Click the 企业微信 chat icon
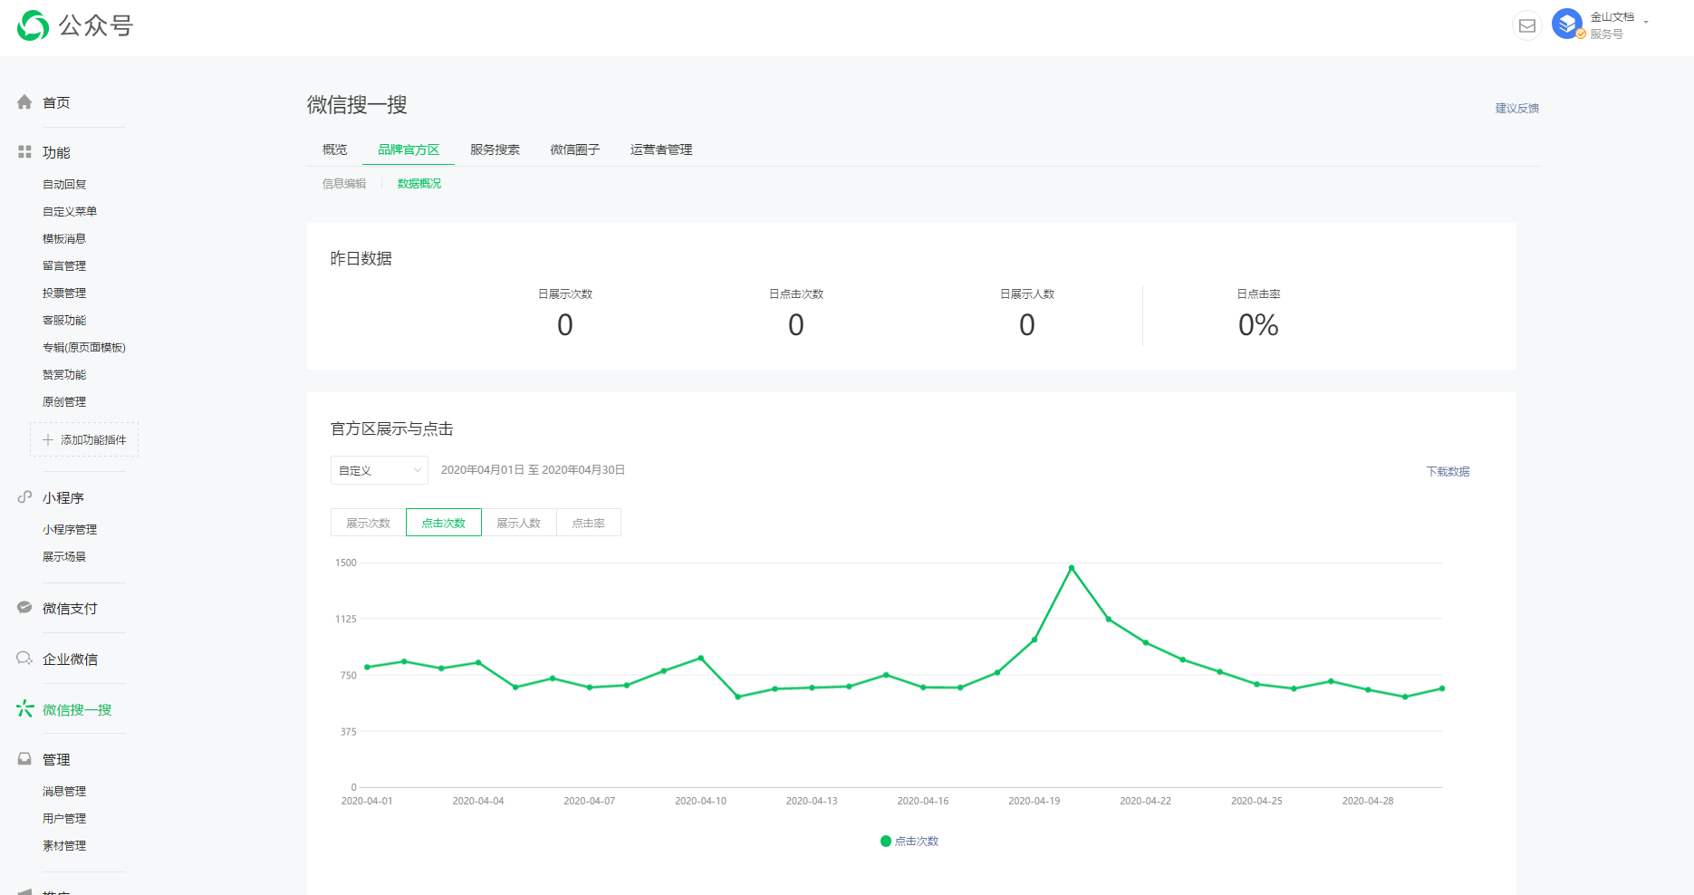The image size is (1694, 895). click(x=24, y=659)
